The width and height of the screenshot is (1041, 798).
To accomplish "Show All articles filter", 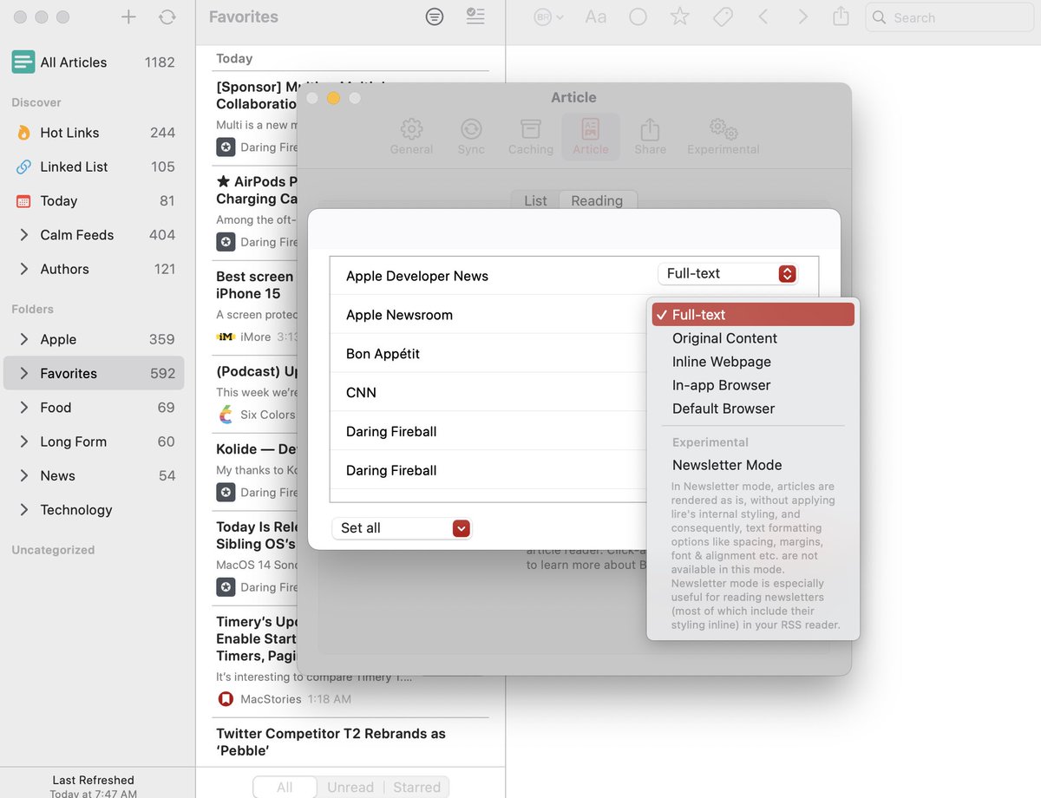I will (285, 788).
